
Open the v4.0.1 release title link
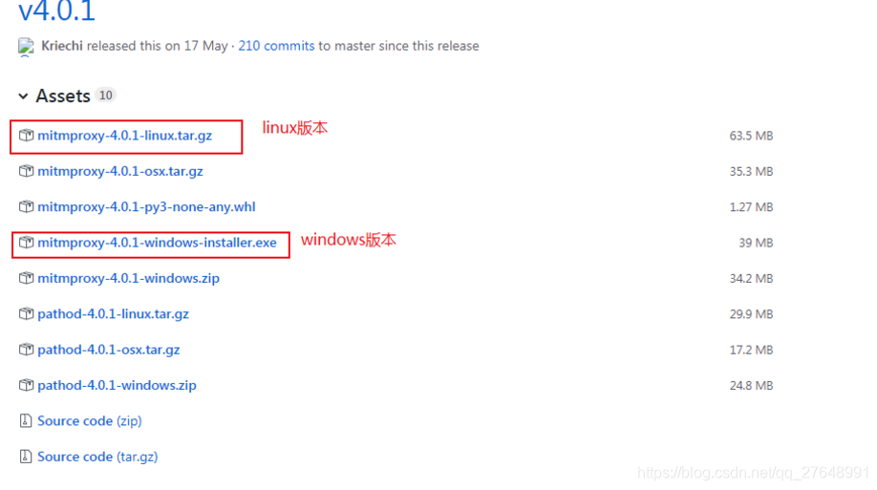pos(57,11)
